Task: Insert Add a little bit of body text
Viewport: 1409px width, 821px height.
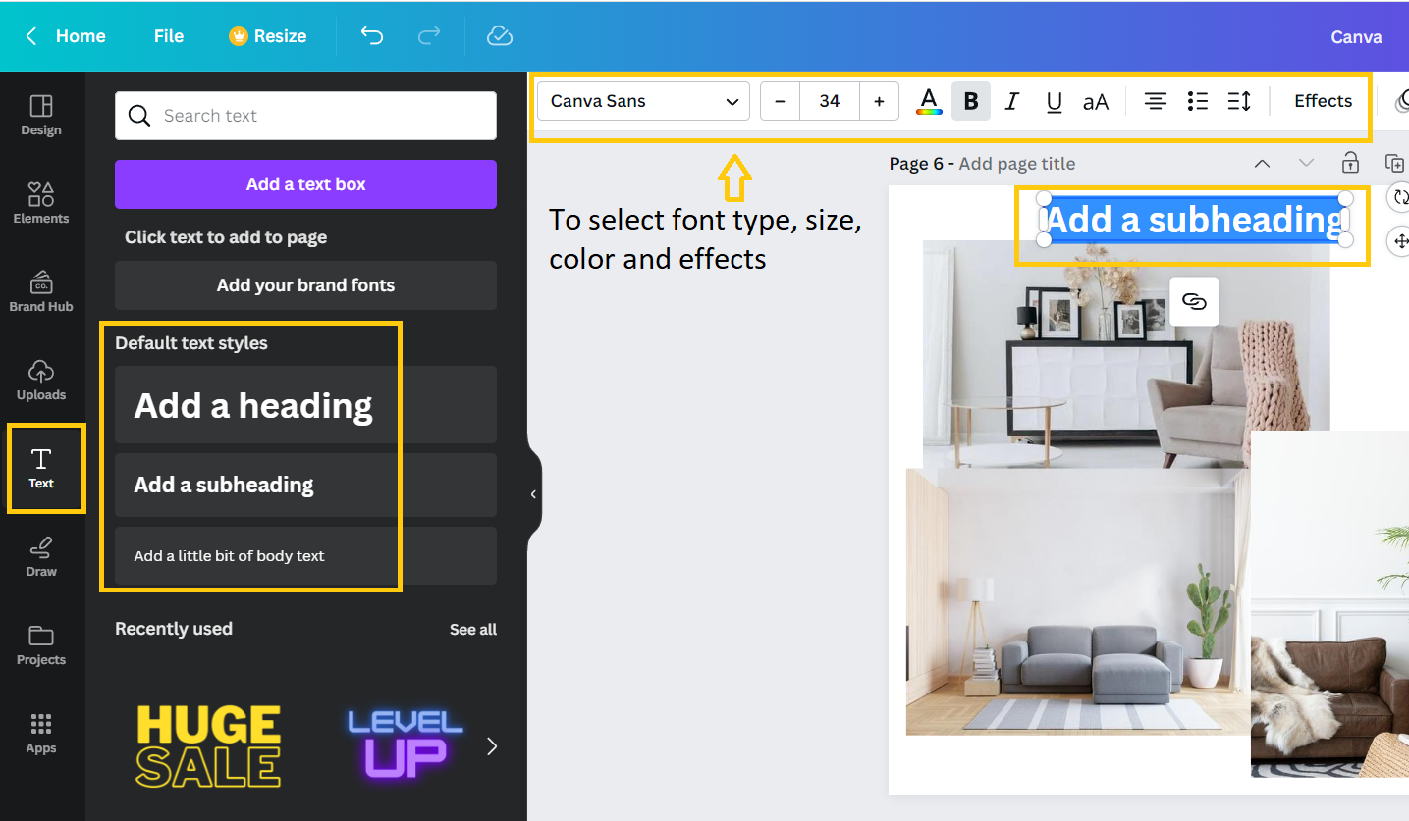Action: coord(305,556)
